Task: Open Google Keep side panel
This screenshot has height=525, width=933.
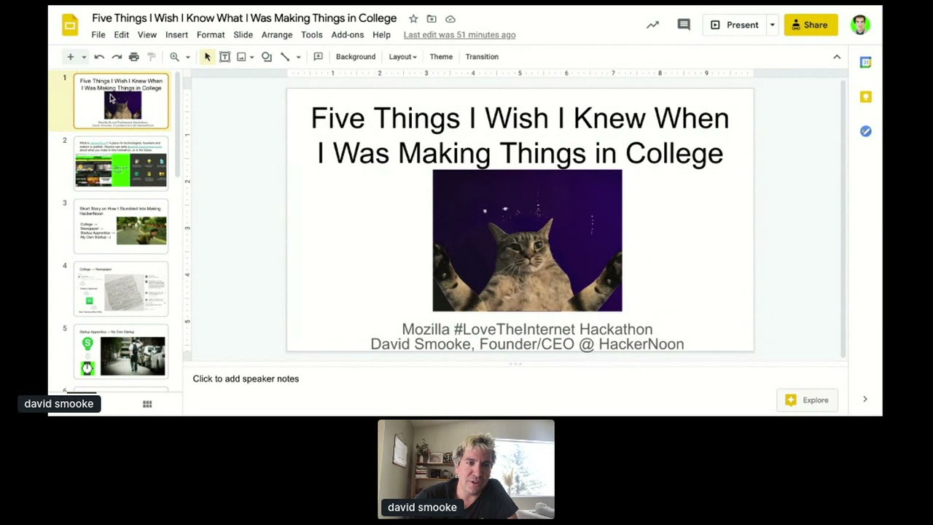Action: 865,97
